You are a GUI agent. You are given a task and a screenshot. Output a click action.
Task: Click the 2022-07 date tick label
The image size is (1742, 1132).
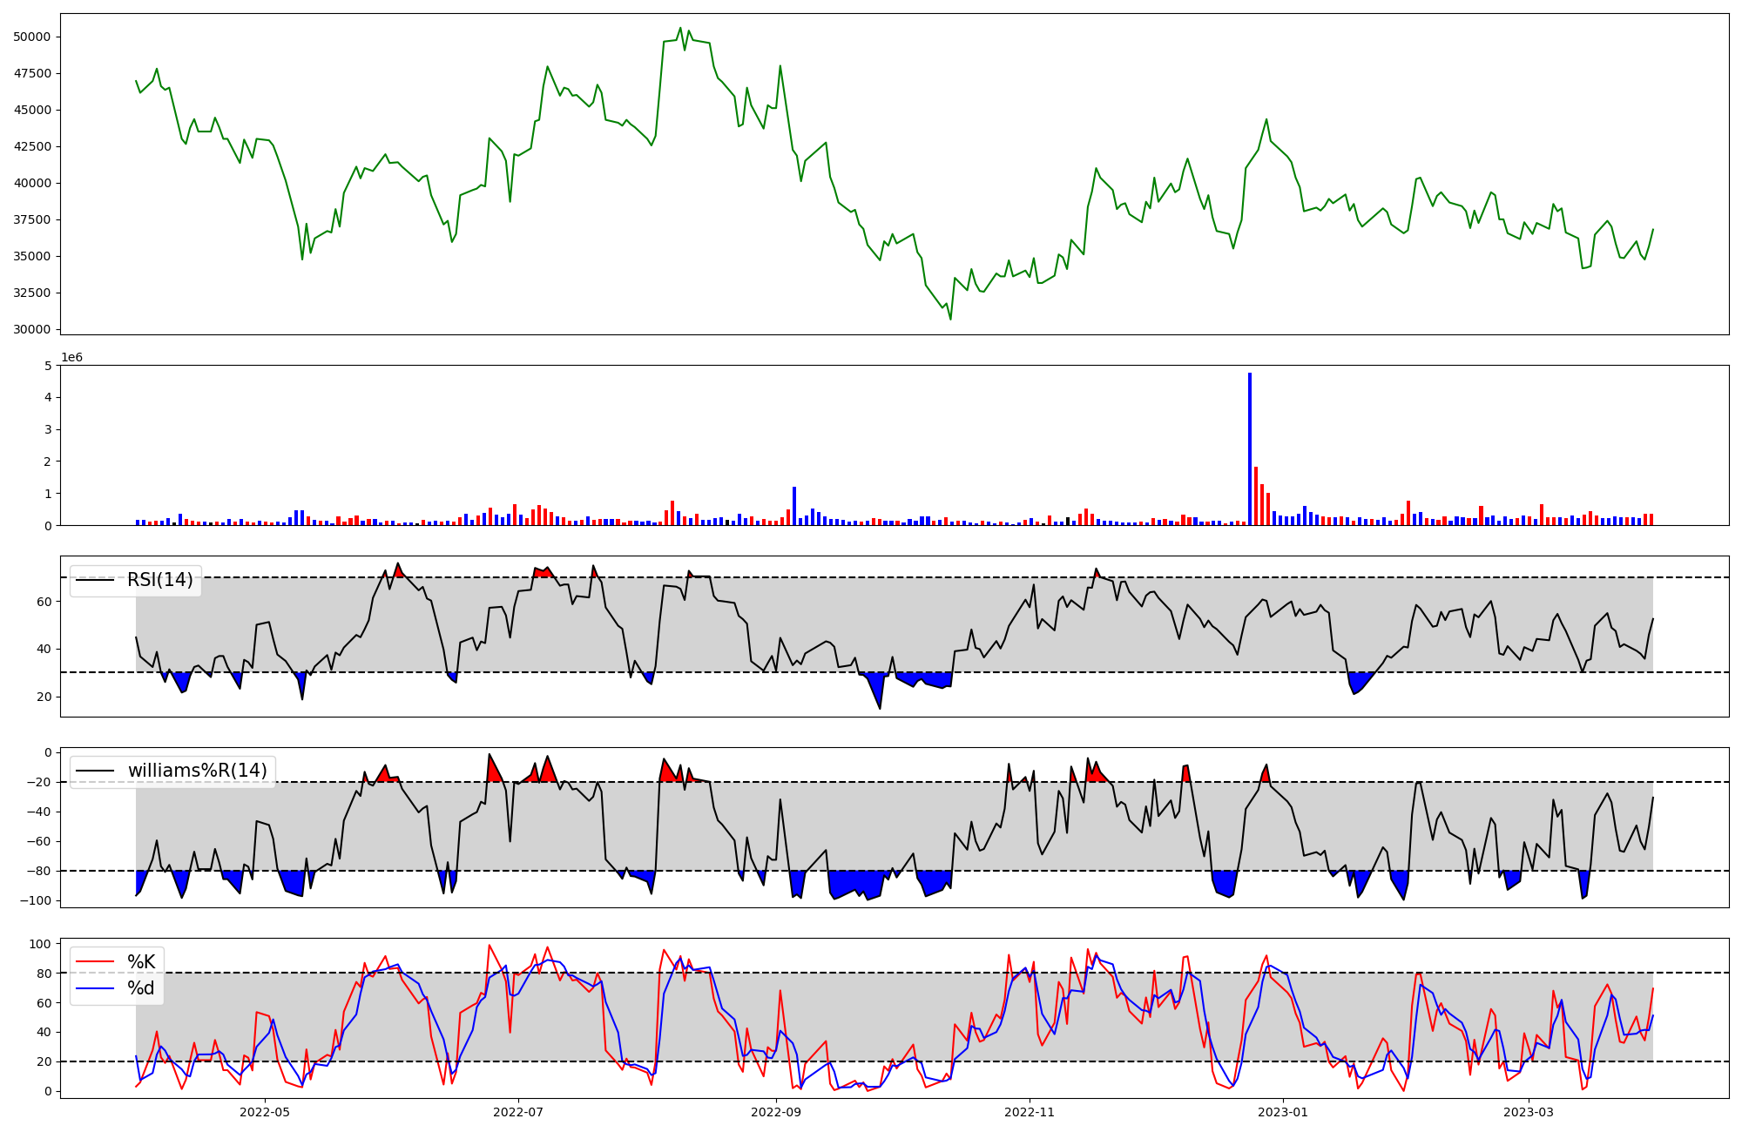(x=518, y=1112)
